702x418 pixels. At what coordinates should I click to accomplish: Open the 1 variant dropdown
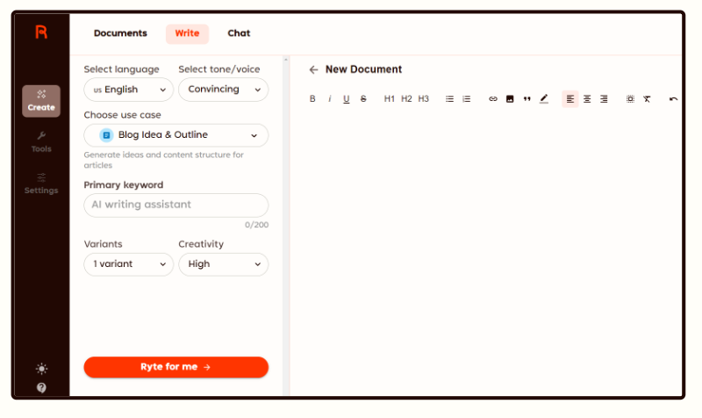[128, 264]
